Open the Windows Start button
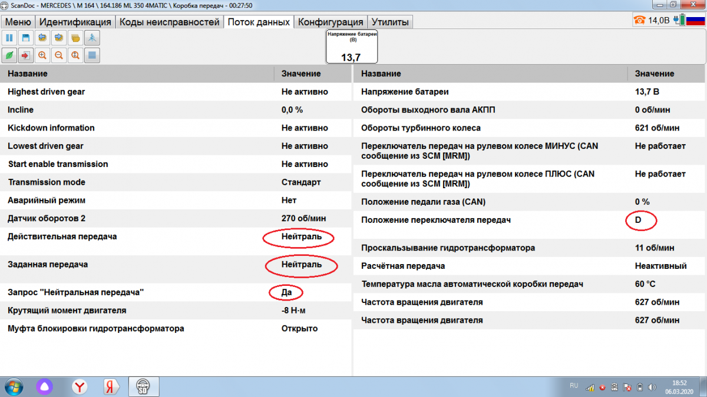This screenshot has width=707, height=397. pyautogui.click(x=12, y=387)
